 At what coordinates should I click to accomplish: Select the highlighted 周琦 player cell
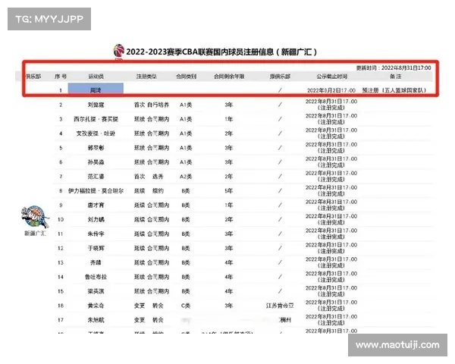pos(96,89)
